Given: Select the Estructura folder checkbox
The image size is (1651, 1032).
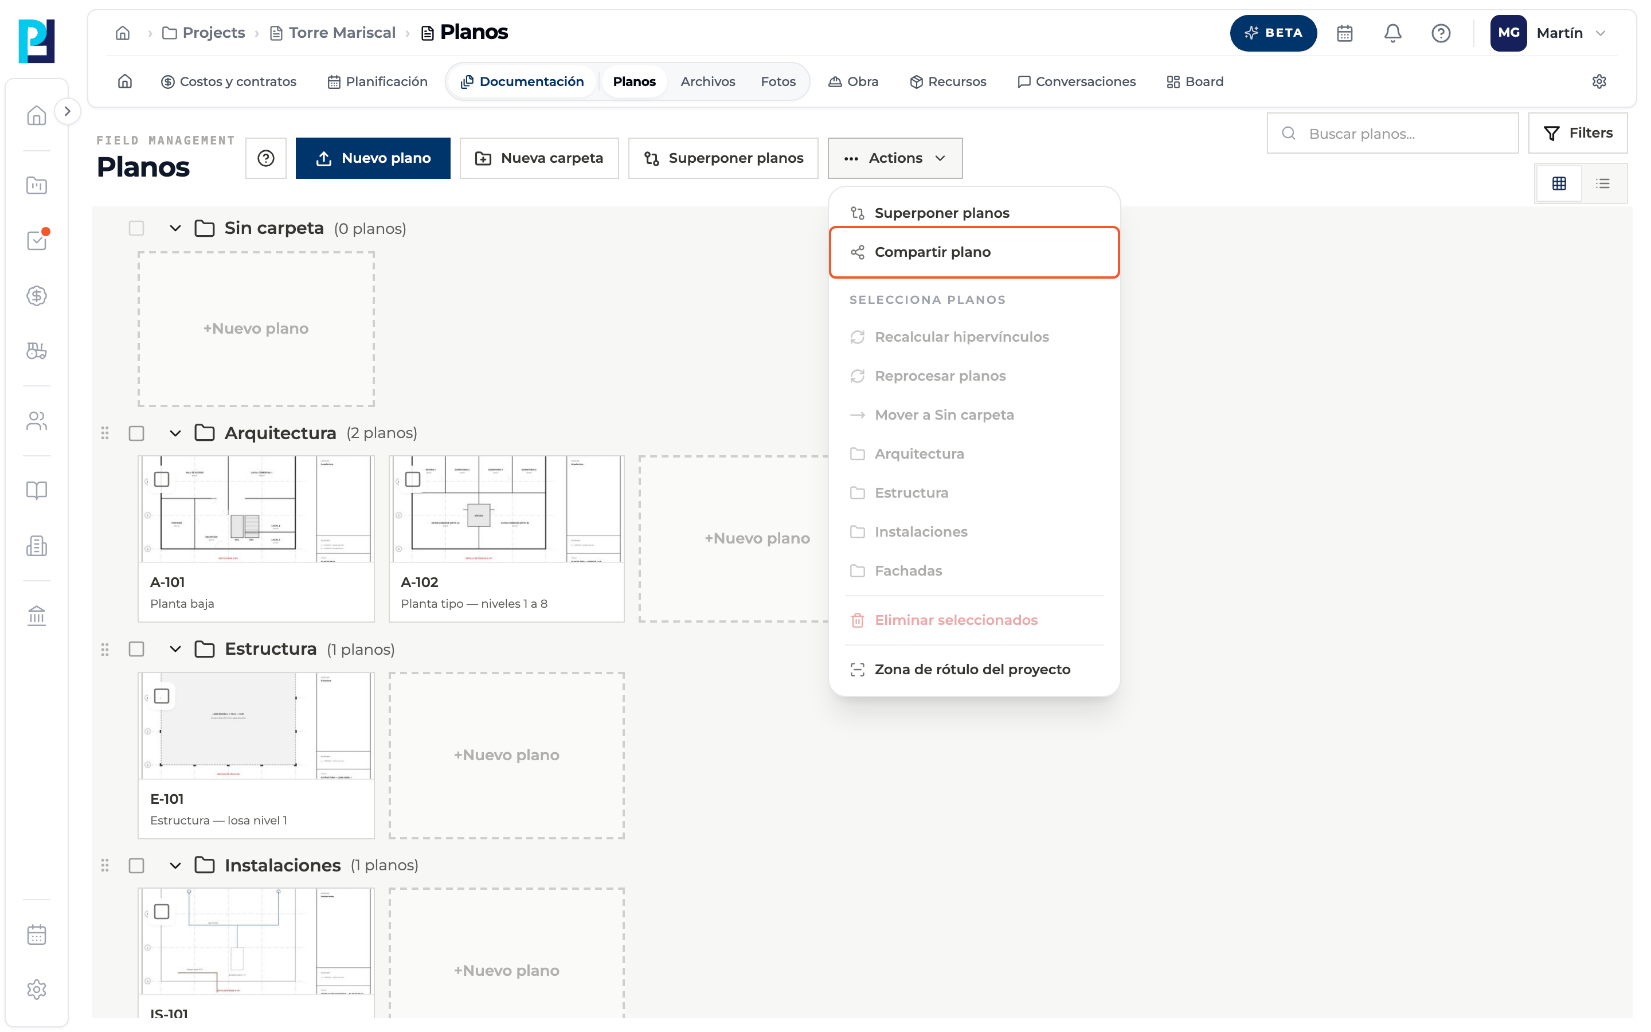Looking at the screenshot, I should click(x=136, y=649).
